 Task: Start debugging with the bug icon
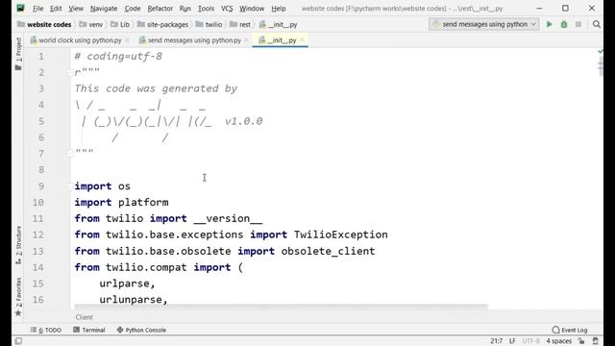[564, 24]
